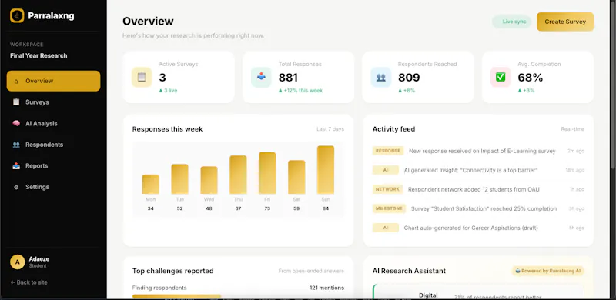616x300 pixels.
Task: Click the Powered by Parralaxng AI badge
Action: 547,271
